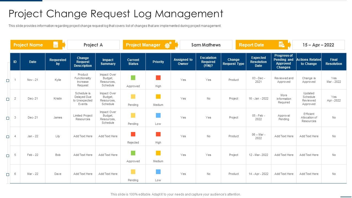Click the Updated Schedule Reviewed Approved cell
Viewport: 352px width, 198px height.
309,99
